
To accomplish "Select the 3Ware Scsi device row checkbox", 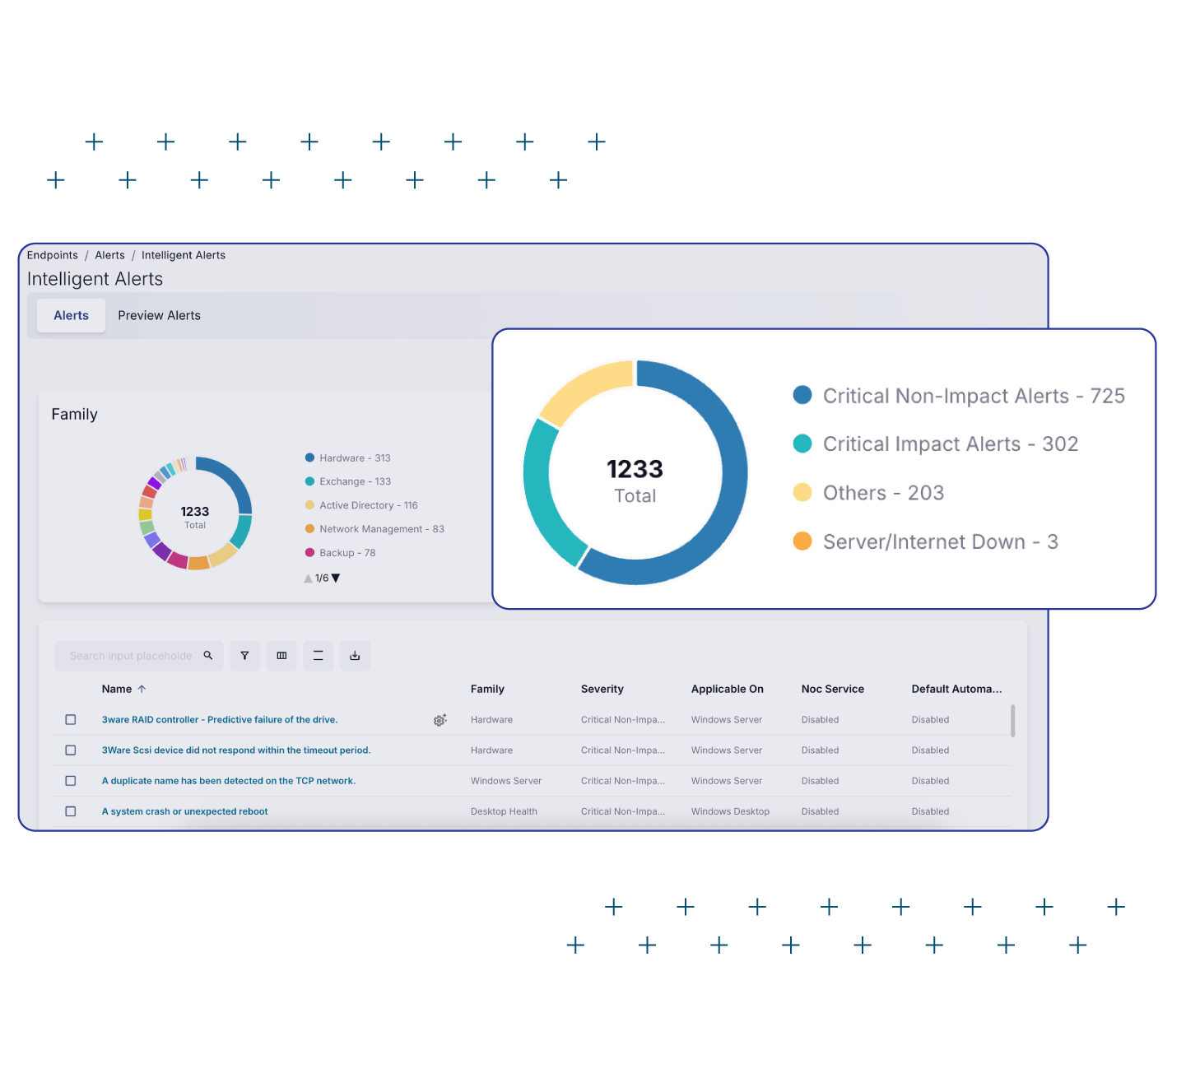I will click(x=71, y=750).
